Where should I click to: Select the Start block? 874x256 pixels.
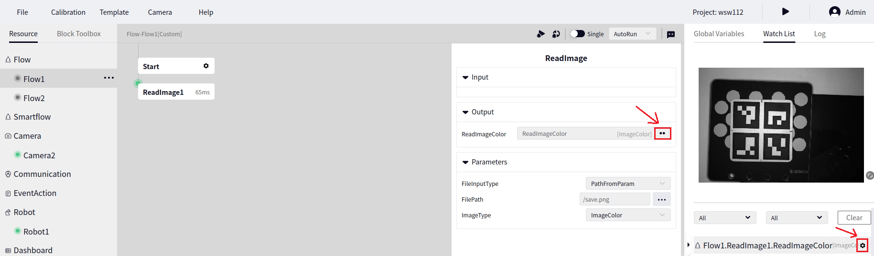(176, 66)
